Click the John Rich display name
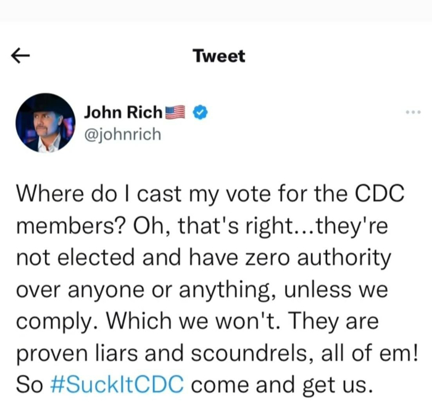The width and height of the screenshot is (432, 410). [x=123, y=112]
